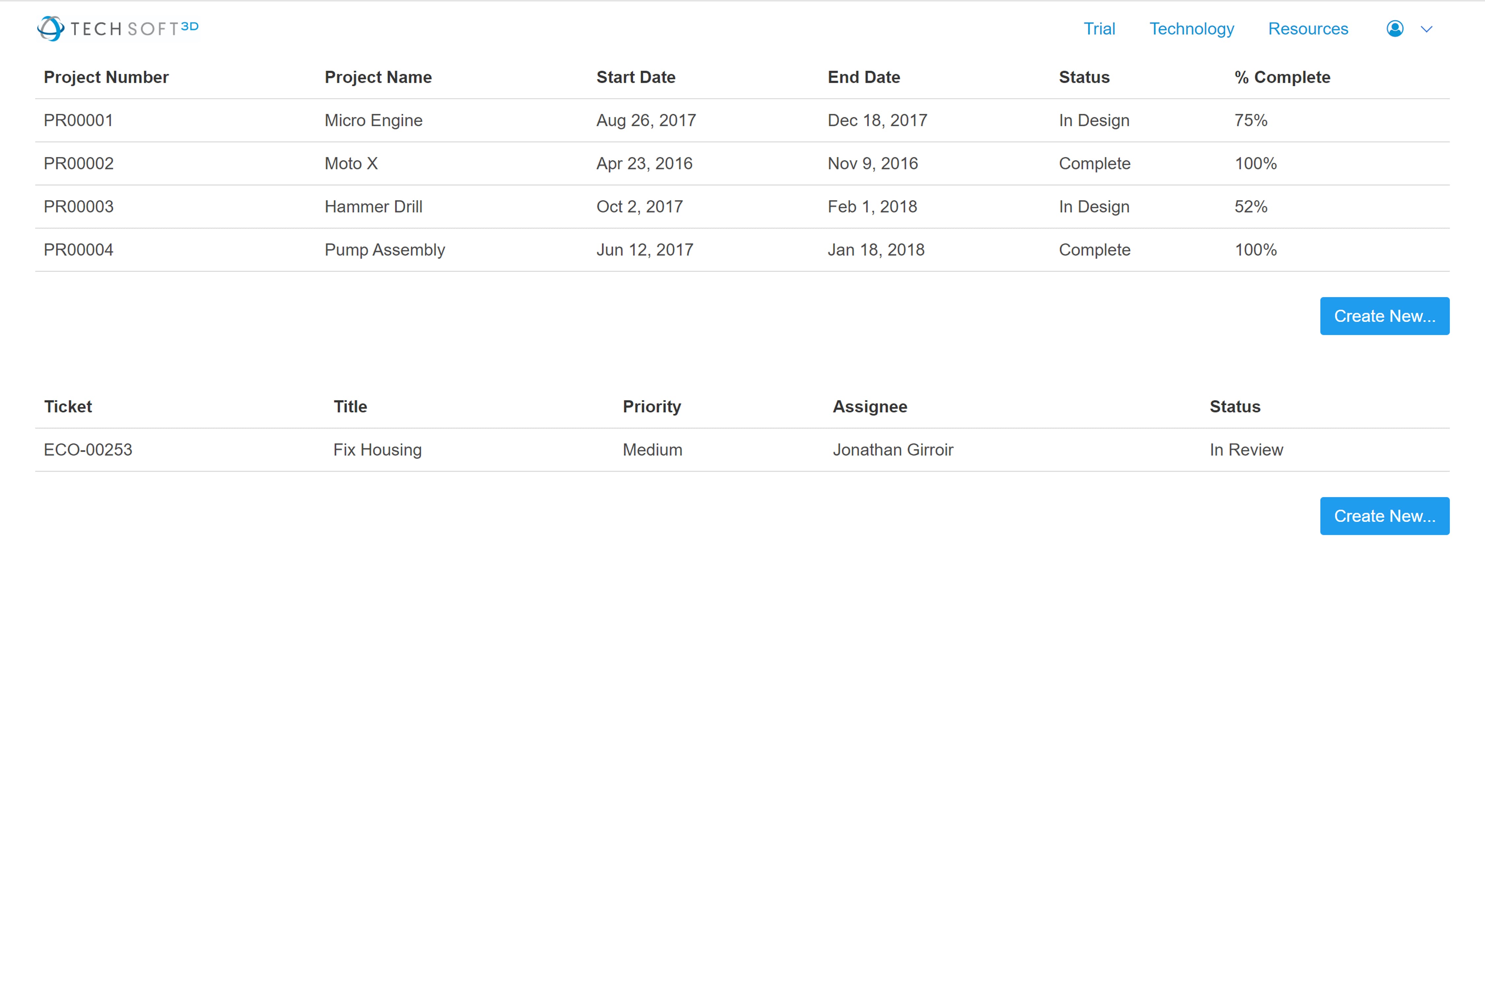
Task: Click the Trial menu item
Action: tap(1099, 28)
